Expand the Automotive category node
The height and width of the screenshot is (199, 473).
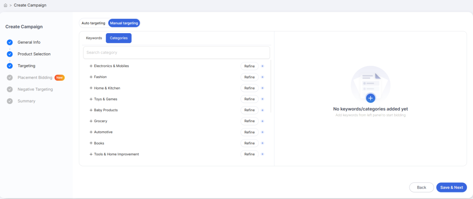[91, 132]
